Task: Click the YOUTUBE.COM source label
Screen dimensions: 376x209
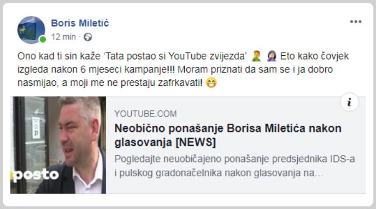Action: (x=145, y=113)
